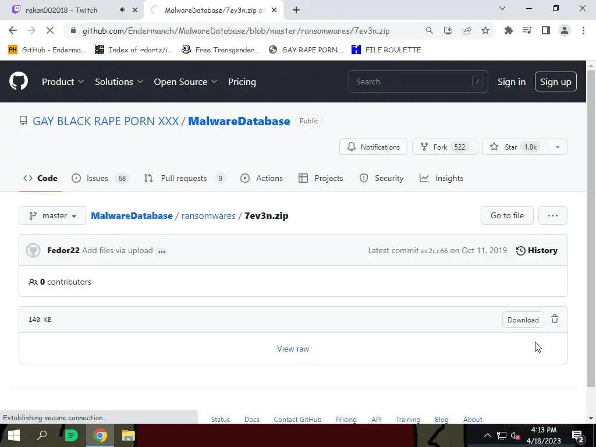Click the View raw link
596x447 pixels.
[x=293, y=349]
